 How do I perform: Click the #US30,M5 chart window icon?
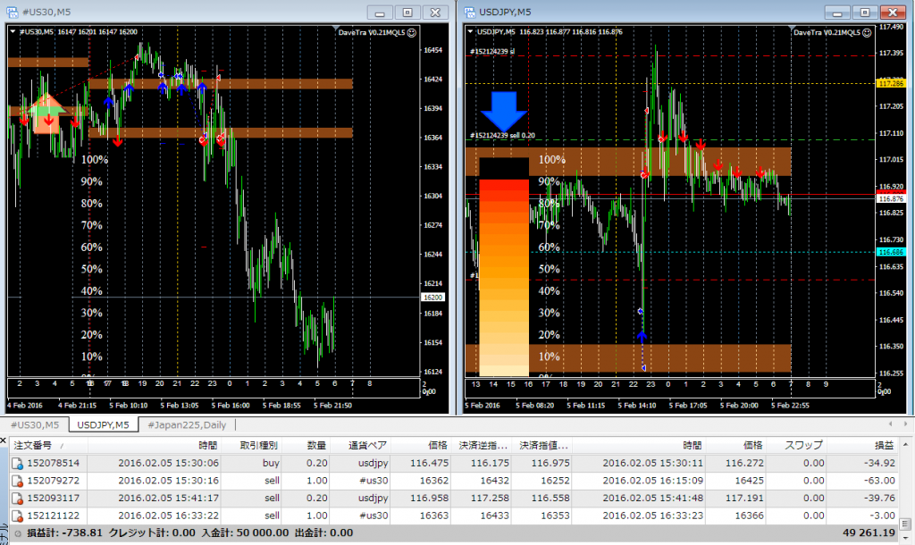click(x=11, y=12)
